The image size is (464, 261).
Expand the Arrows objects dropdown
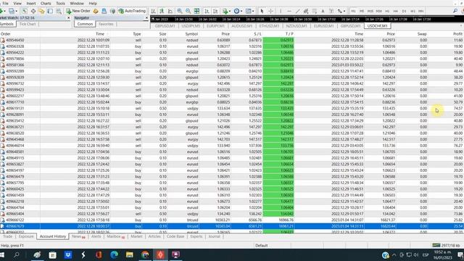[344, 12]
